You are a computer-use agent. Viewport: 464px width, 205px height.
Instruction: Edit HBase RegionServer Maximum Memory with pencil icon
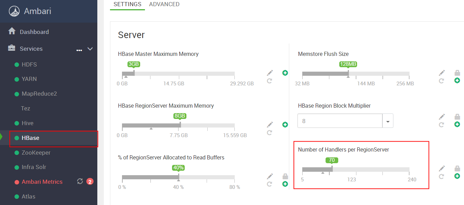click(x=270, y=124)
